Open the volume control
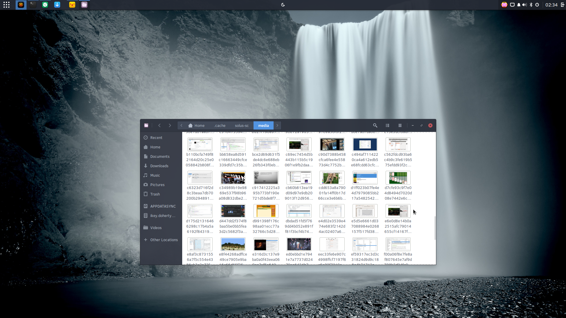Image resolution: width=566 pixels, height=318 pixels. click(525, 5)
